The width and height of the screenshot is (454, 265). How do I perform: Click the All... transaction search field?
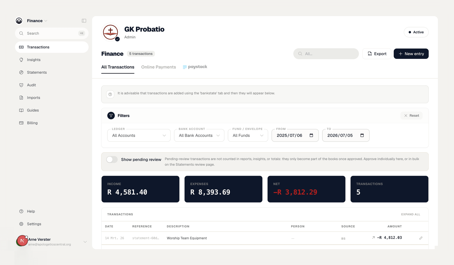coord(326,54)
